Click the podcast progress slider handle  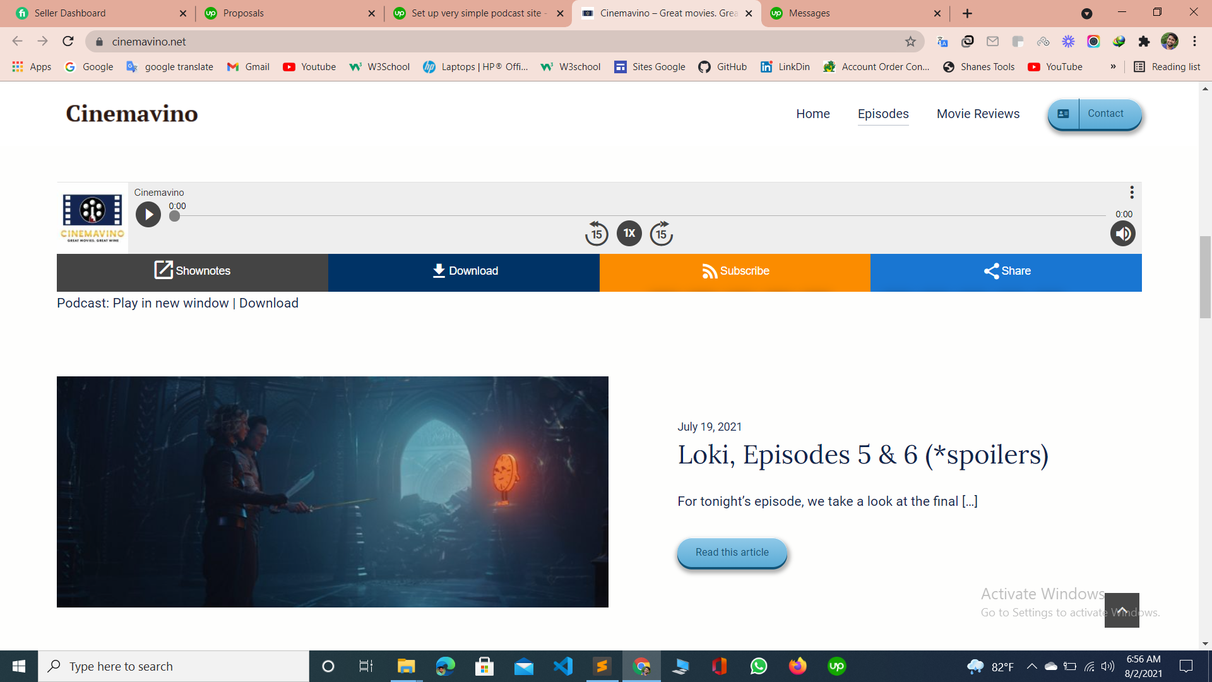175,216
